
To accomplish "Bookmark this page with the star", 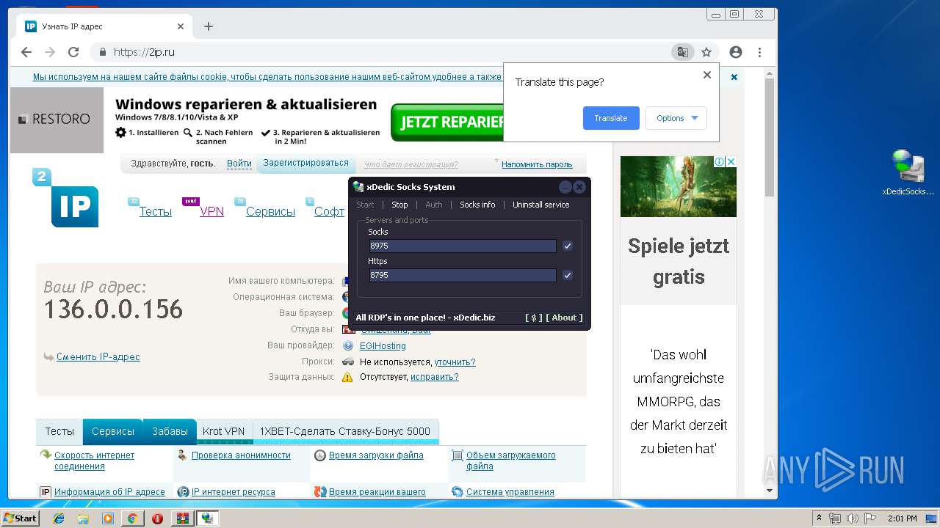I will 706,52.
